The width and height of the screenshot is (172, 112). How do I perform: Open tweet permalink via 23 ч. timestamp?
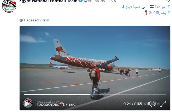pyautogui.click(x=113, y=1)
